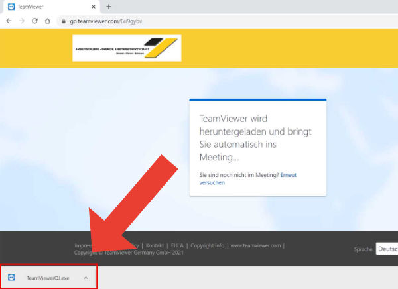Image resolution: width=398 pixels, height=289 pixels.
Task: Reload the TeamViewer page
Action: [34, 21]
